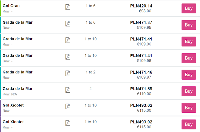Viewport: 200px width, 132px height.
Task: Open PDF icon for second PLN471.41 listing
Action: tap(68, 57)
